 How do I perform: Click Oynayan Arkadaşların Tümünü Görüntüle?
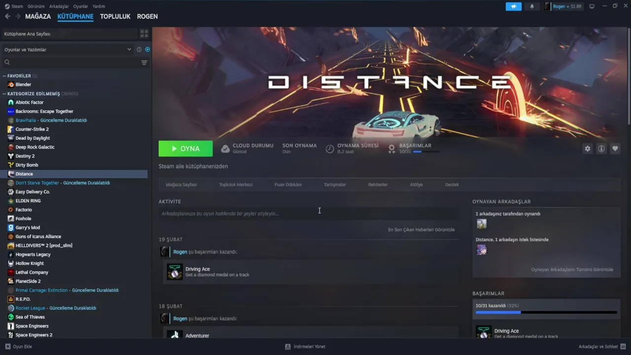(x=572, y=270)
